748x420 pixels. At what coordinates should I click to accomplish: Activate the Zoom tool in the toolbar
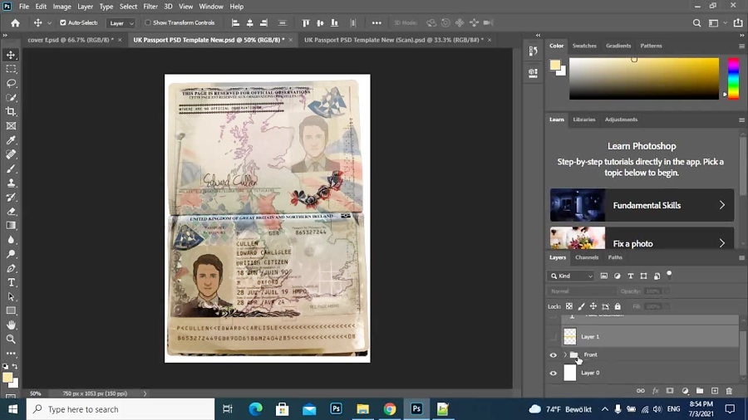(x=12, y=339)
